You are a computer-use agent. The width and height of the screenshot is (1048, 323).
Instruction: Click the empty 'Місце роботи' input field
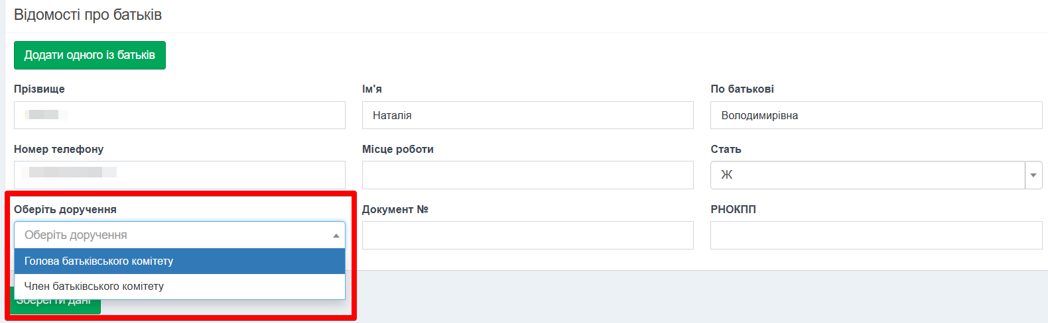pyautogui.click(x=527, y=175)
